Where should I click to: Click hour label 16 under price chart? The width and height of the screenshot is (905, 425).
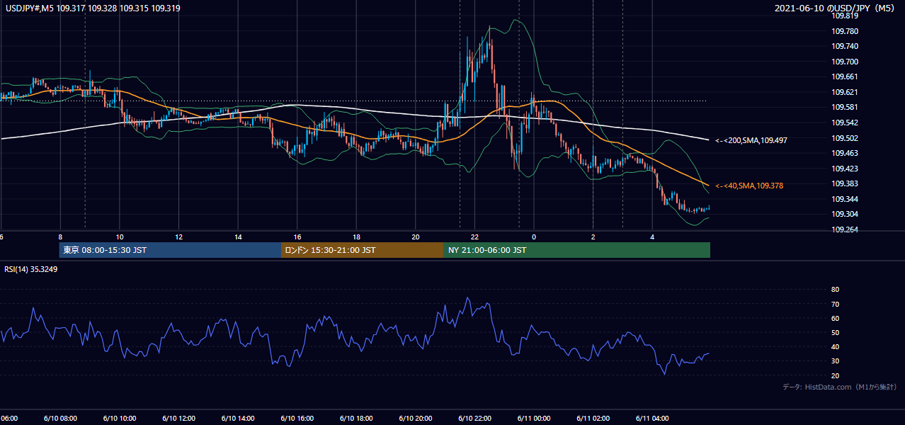pos(297,237)
